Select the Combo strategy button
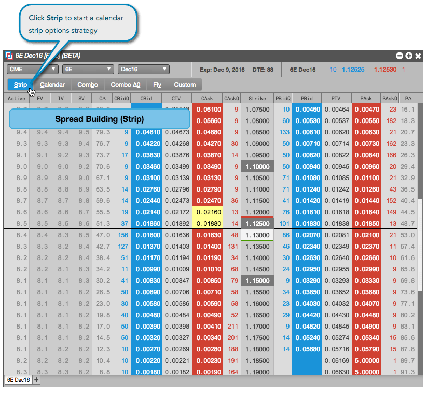This screenshot has width=427, height=394. (88, 85)
